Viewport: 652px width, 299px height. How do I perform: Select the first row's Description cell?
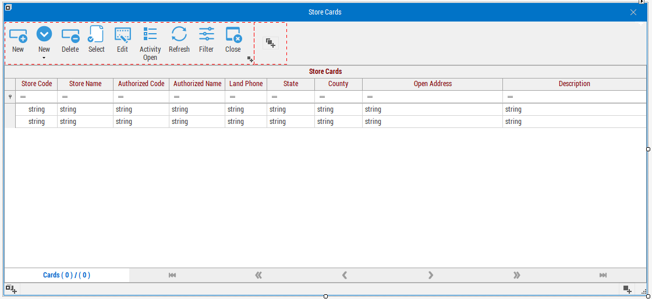tap(574, 109)
